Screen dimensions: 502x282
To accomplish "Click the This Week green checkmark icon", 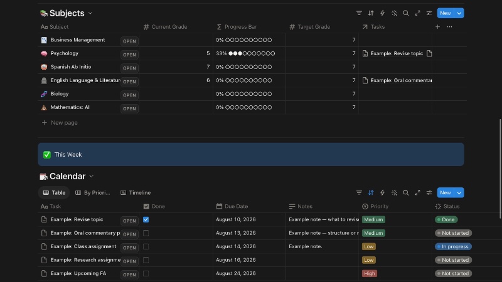I will pyautogui.click(x=46, y=155).
